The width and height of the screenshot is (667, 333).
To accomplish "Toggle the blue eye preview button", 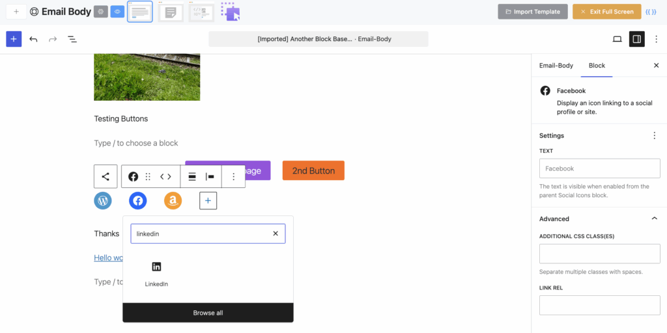I will pyautogui.click(x=117, y=12).
